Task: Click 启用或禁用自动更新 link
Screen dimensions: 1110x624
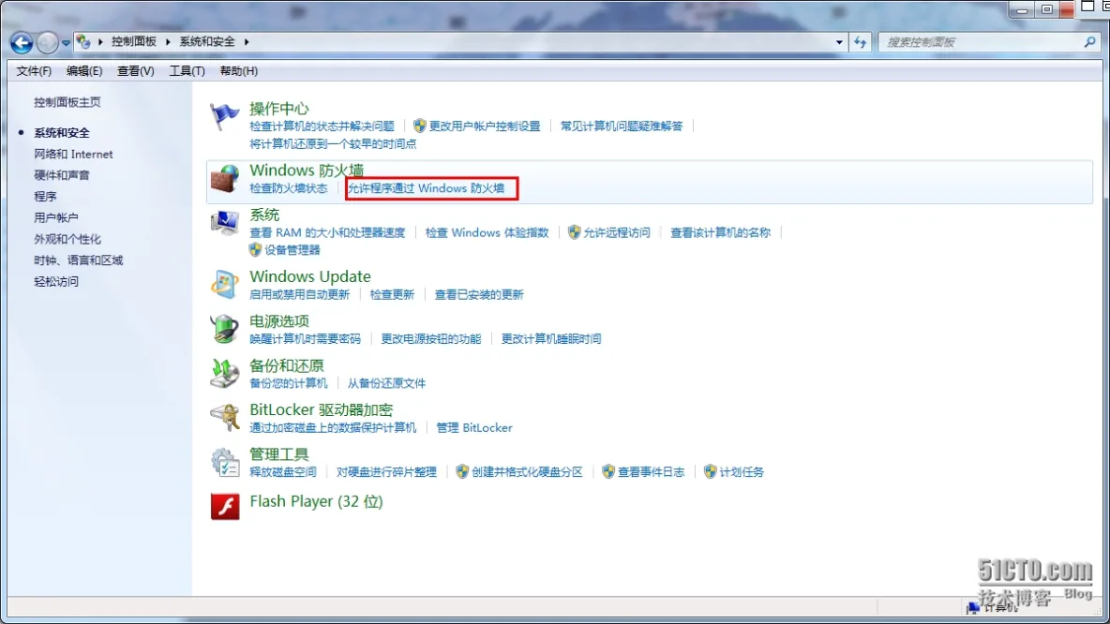Action: [299, 294]
